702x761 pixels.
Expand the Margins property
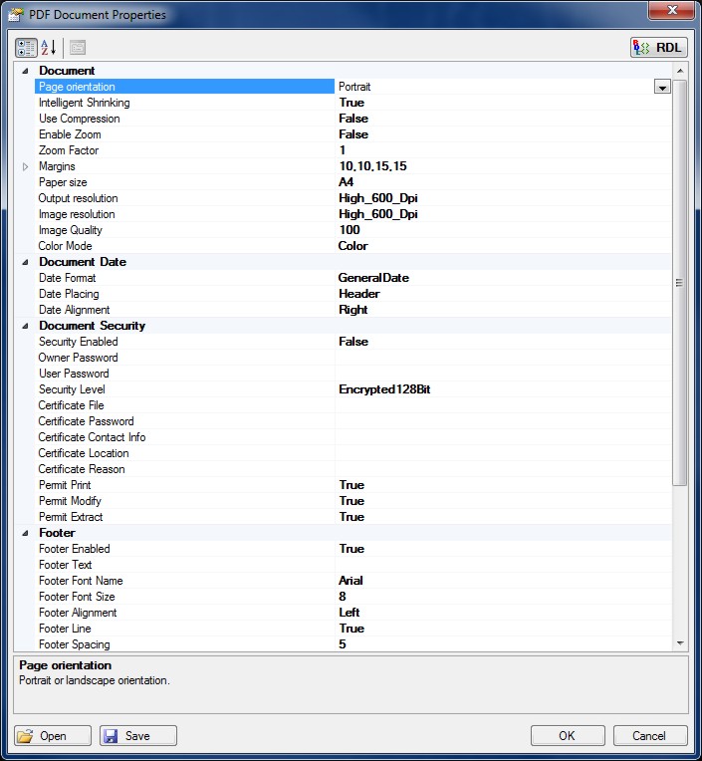(x=26, y=166)
